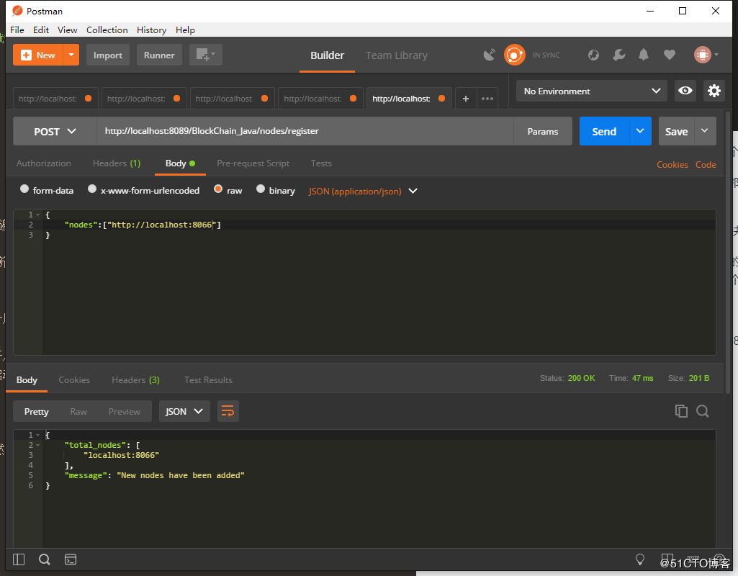Open the POST method dropdown
The width and height of the screenshot is (738, 576).
point(55,132)
